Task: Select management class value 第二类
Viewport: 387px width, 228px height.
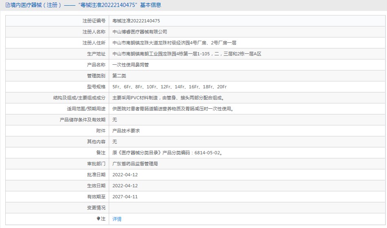Action: point(119,76)
